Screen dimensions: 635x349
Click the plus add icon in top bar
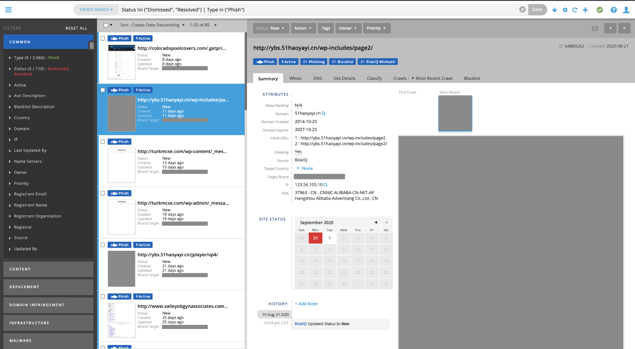[x=585, y=10]
